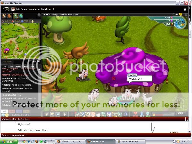Switch to the Talk chat tab

point(12,67)
